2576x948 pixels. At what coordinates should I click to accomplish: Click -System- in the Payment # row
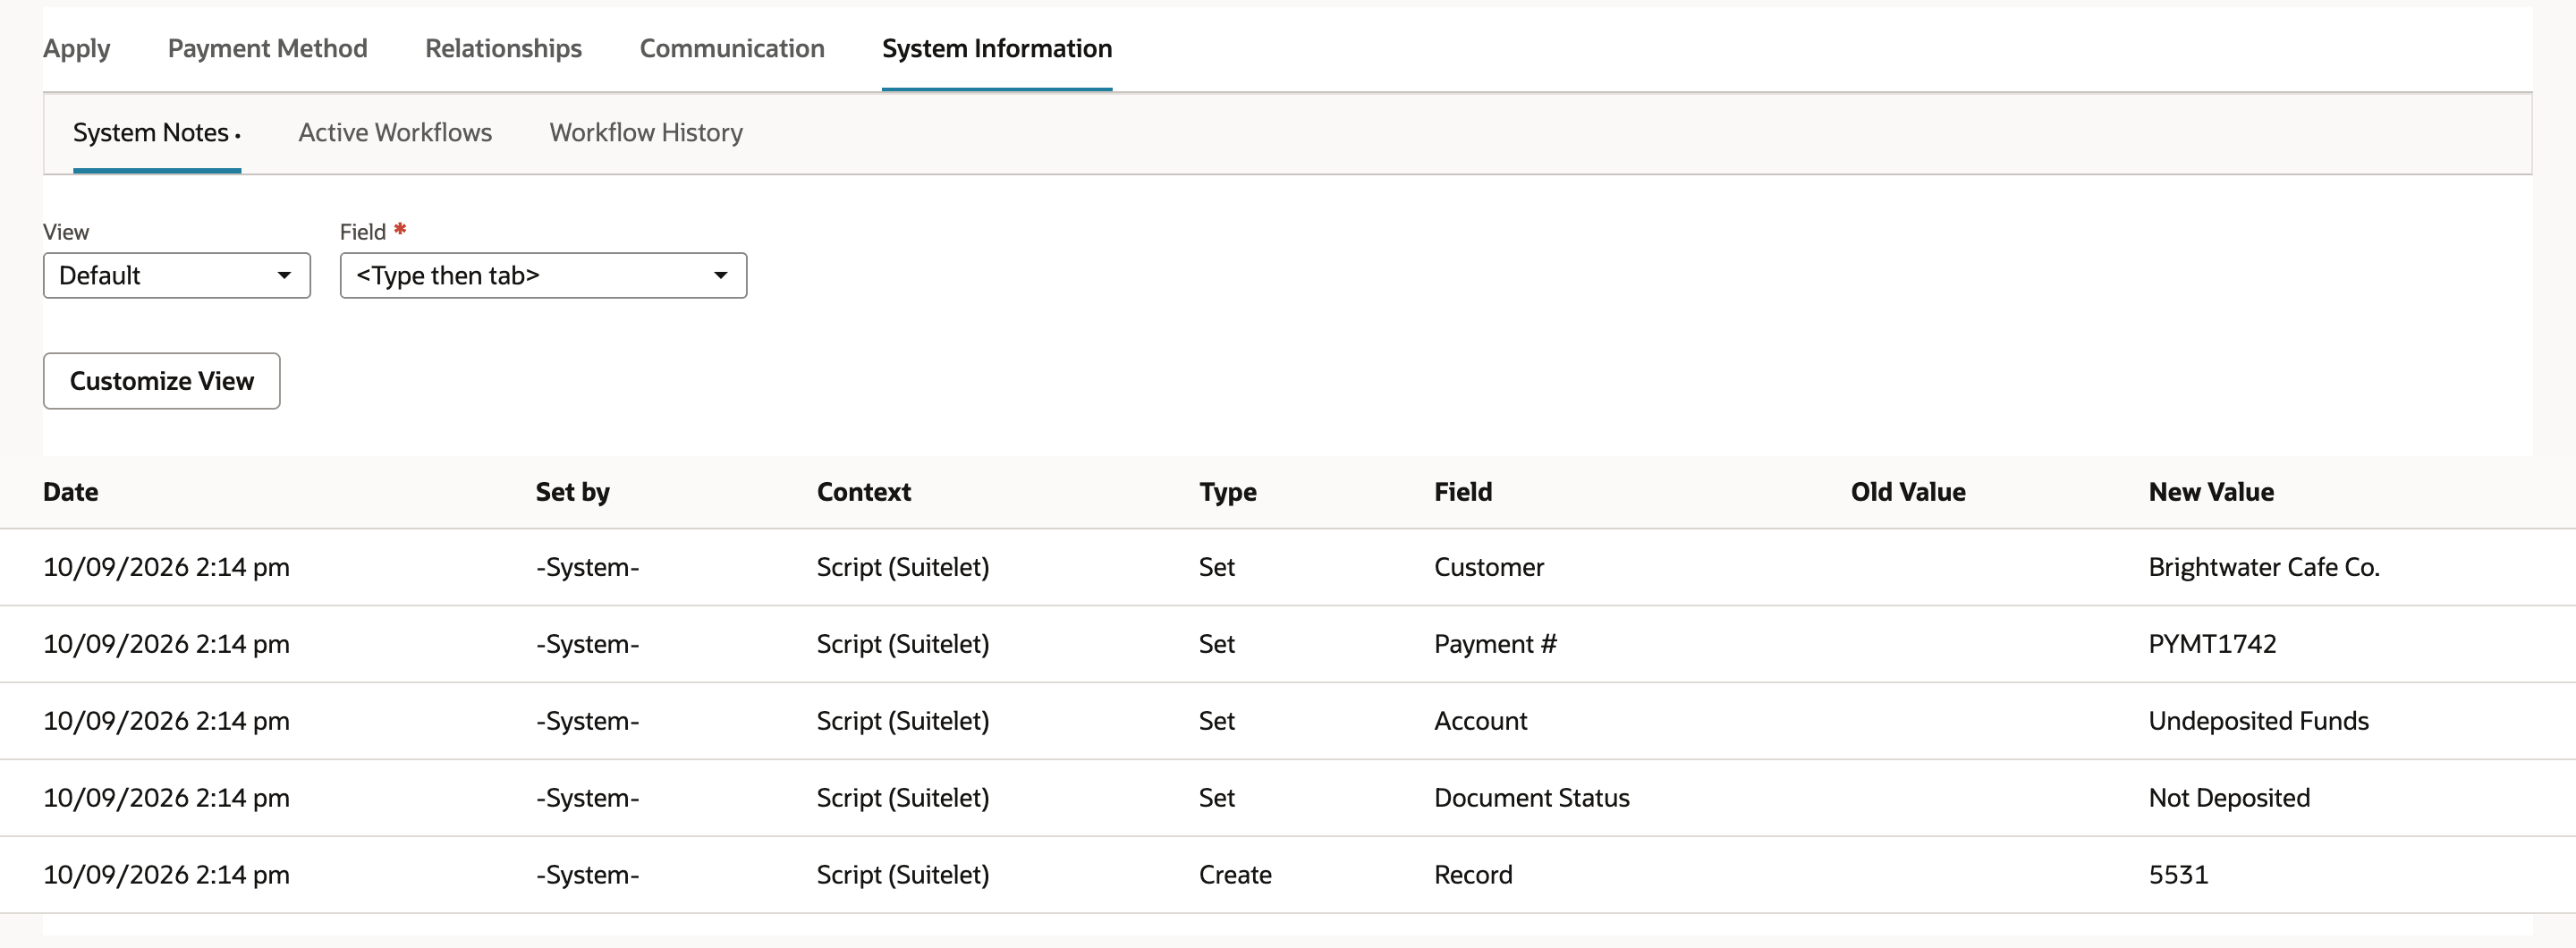point(587,644)
